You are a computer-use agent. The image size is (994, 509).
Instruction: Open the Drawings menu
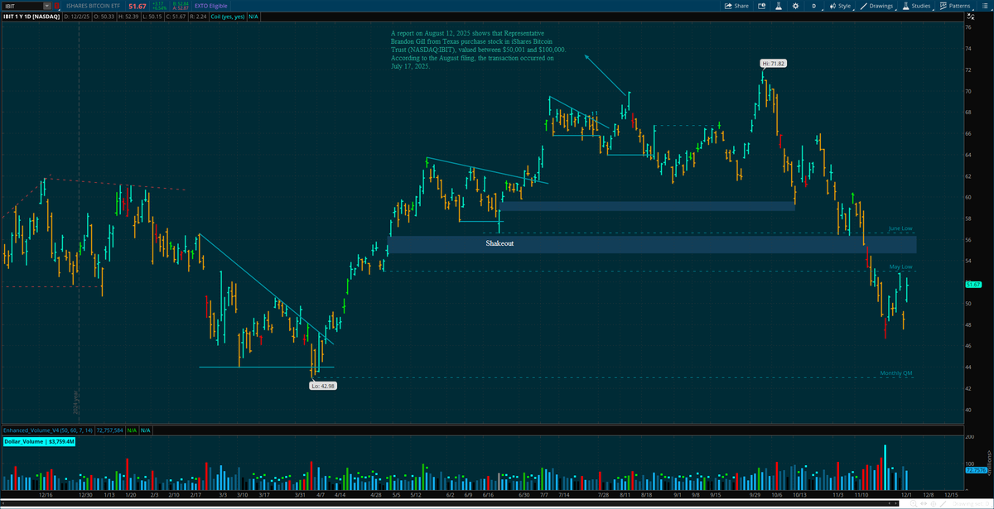pos(876,6)
